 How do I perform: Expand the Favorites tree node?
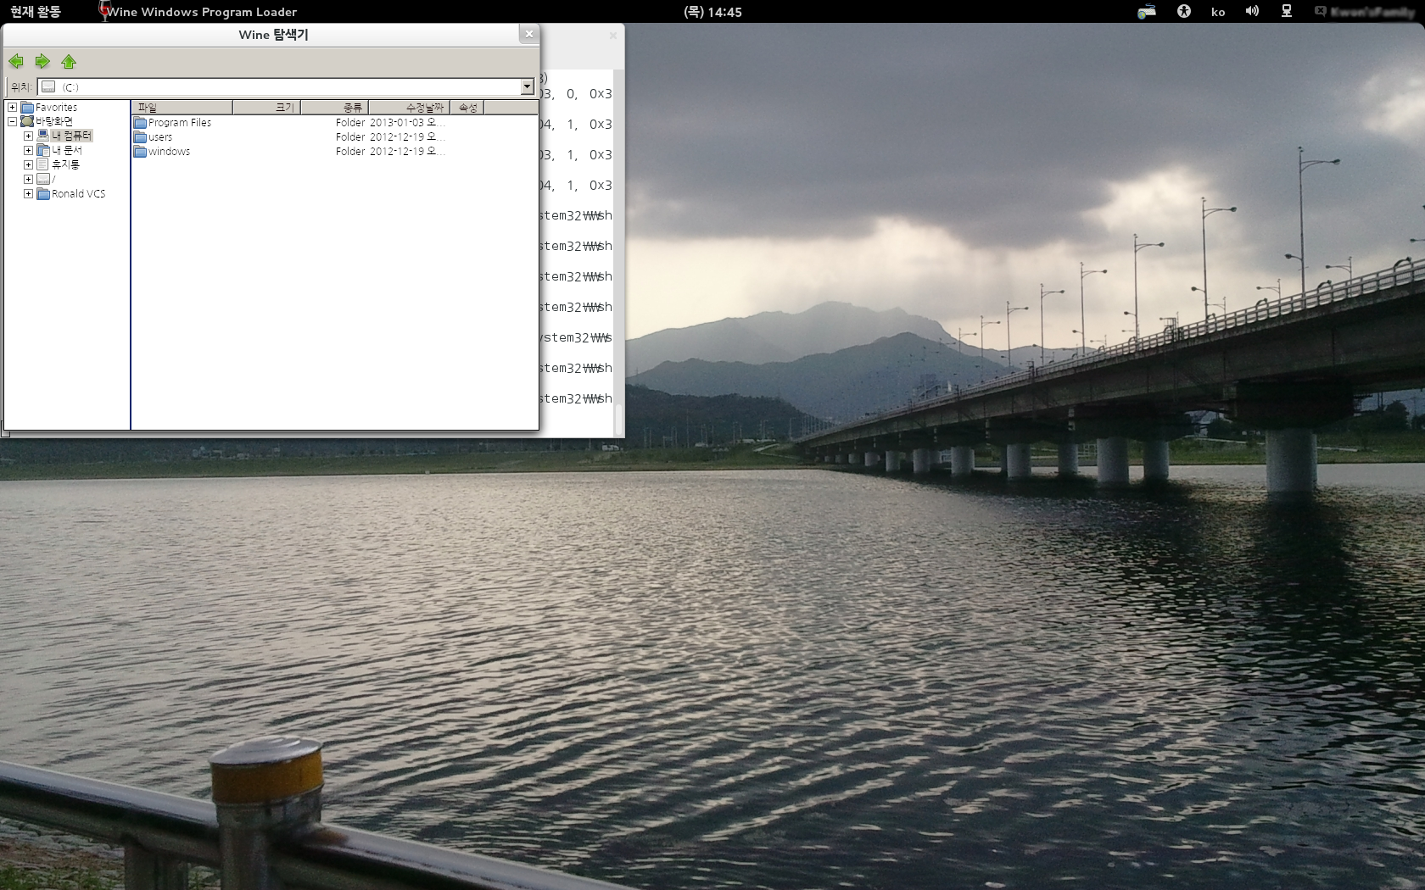12,108
